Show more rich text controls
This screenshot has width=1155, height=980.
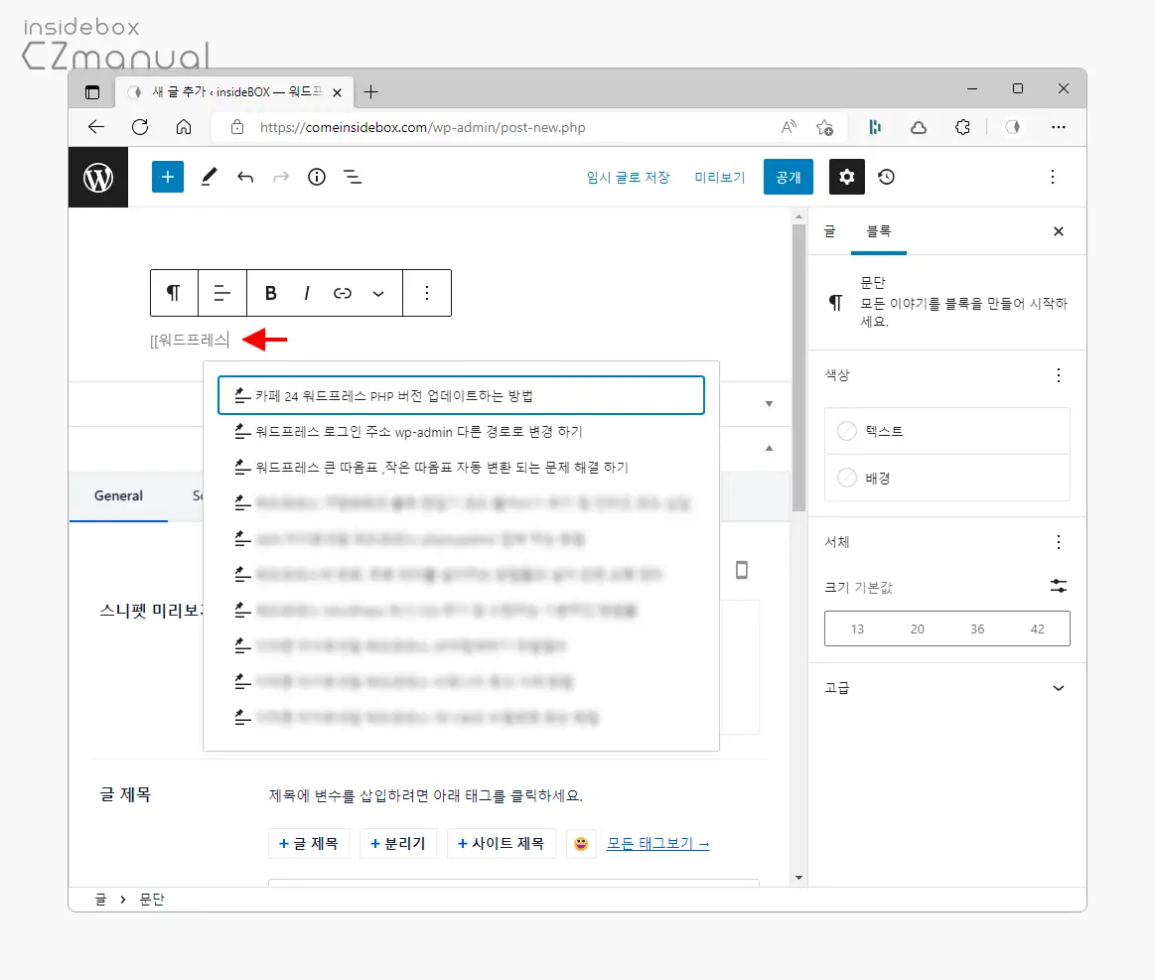tap(378, 293)
